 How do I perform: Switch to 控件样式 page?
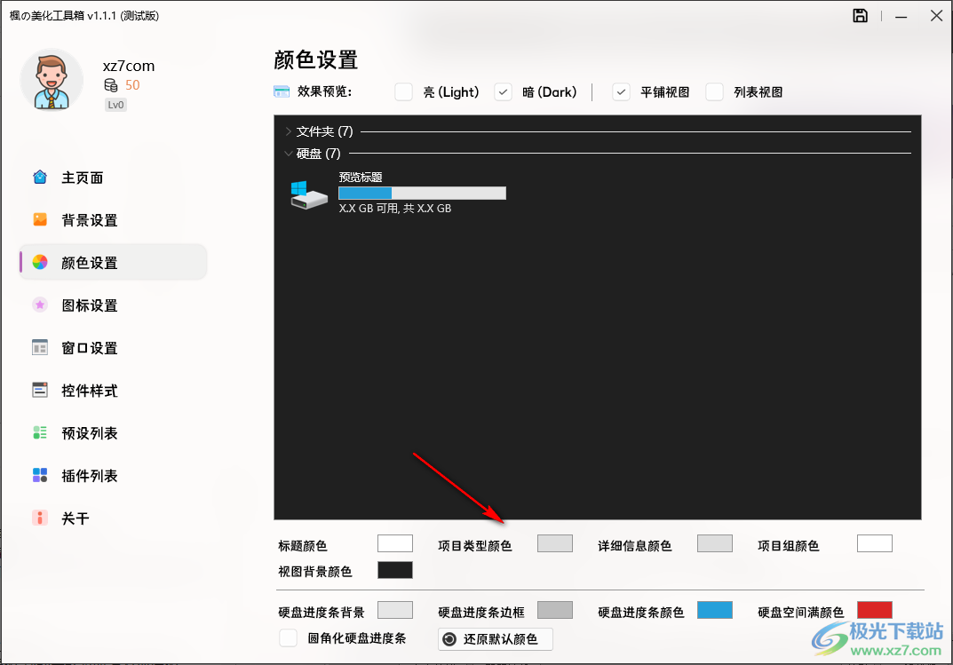(x=113, y=390)
